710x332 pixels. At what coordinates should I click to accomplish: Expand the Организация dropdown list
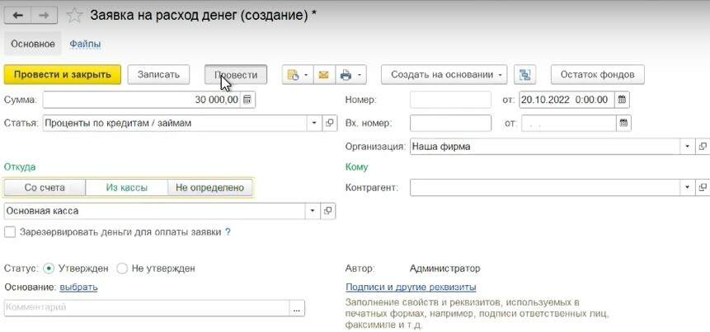coord(688,147)
